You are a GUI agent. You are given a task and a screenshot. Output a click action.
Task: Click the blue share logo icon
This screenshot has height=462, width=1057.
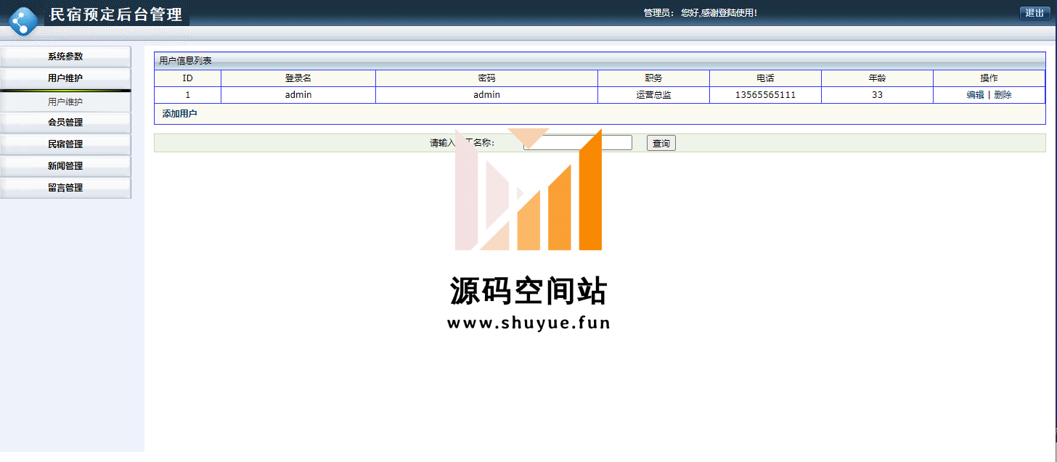tap(24, 21)
